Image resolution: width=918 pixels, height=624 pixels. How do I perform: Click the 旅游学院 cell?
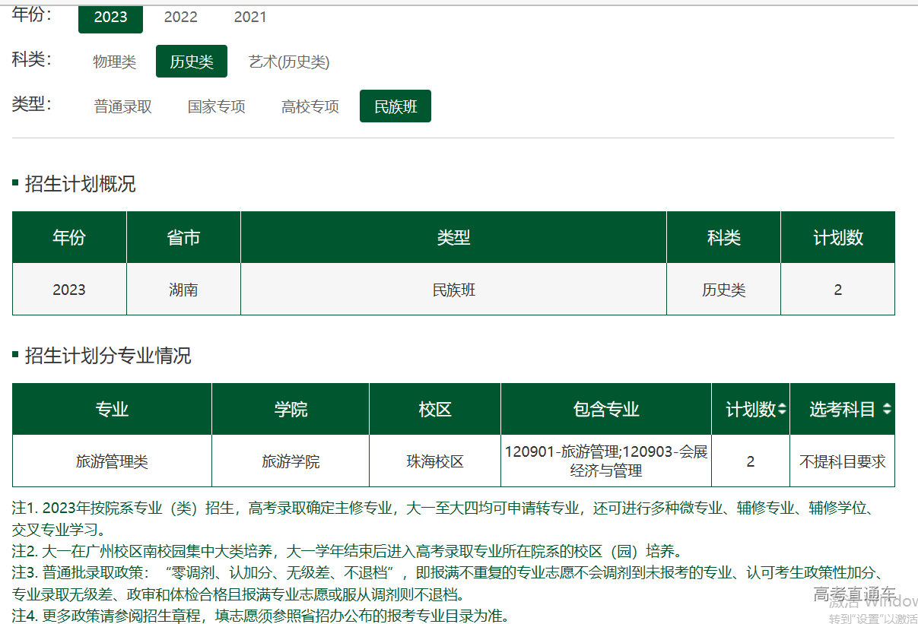[x=291, y=461]
